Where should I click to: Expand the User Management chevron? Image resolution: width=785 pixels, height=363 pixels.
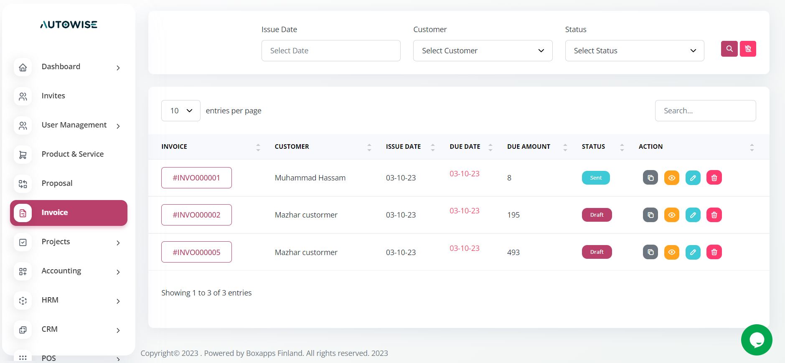tap(118, 126)
